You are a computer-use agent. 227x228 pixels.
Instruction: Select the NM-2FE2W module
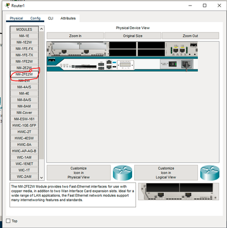point(24,74)
